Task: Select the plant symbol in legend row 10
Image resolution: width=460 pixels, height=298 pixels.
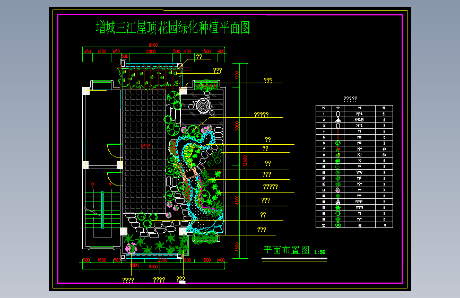Action: point(338,166)
